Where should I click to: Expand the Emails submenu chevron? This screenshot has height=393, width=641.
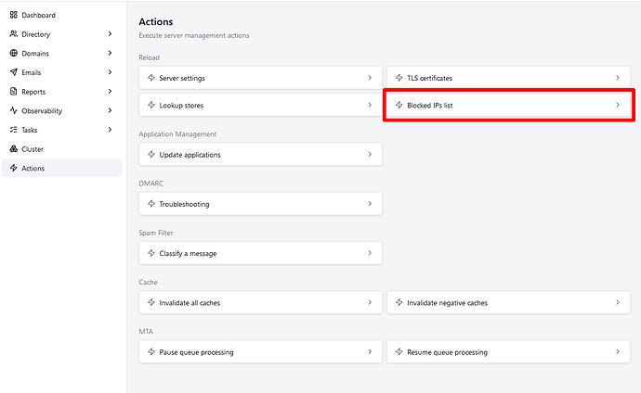(110, 72)
